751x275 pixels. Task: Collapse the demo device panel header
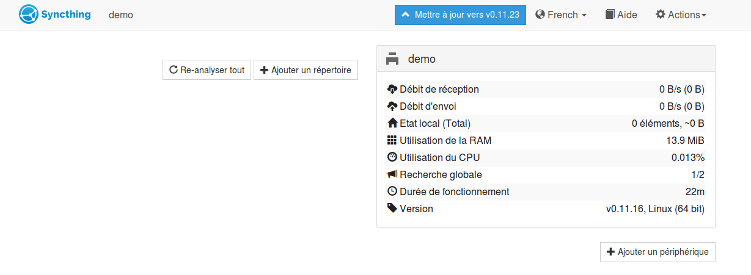click(546, 59)
